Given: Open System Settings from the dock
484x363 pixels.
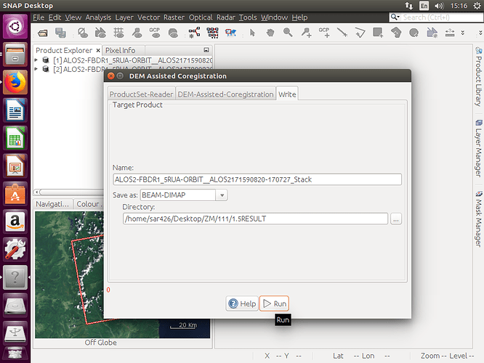Looking at the screenshot, I should point(15,249).
